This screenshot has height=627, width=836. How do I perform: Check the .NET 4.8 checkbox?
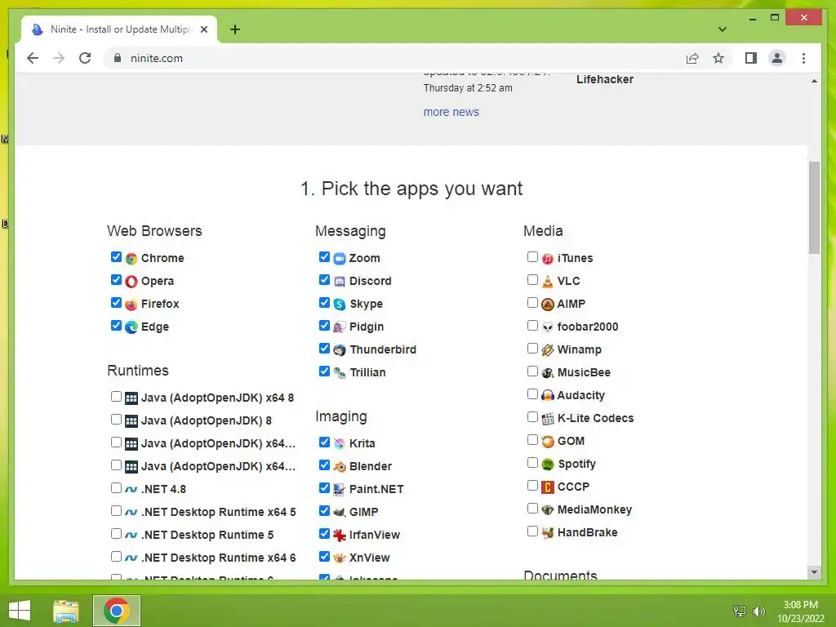pyautogui.click(x=116, y=488)
